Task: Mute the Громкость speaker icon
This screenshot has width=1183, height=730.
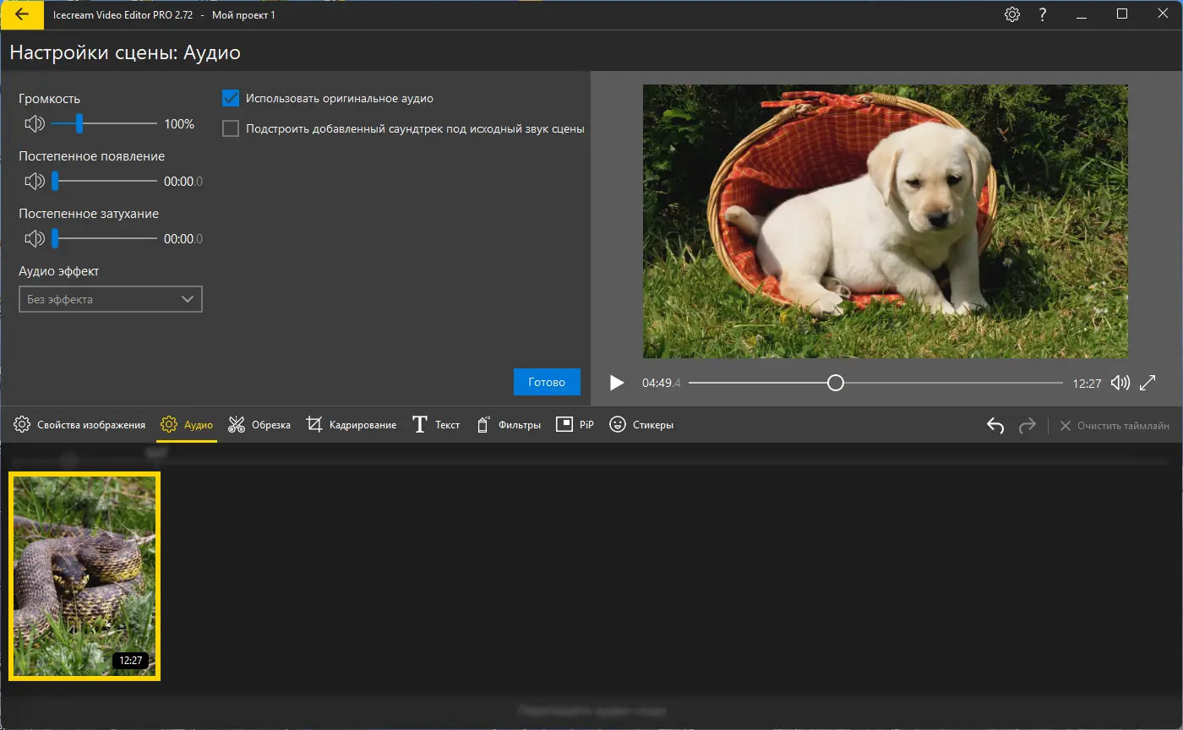Action: pos(35,124)
